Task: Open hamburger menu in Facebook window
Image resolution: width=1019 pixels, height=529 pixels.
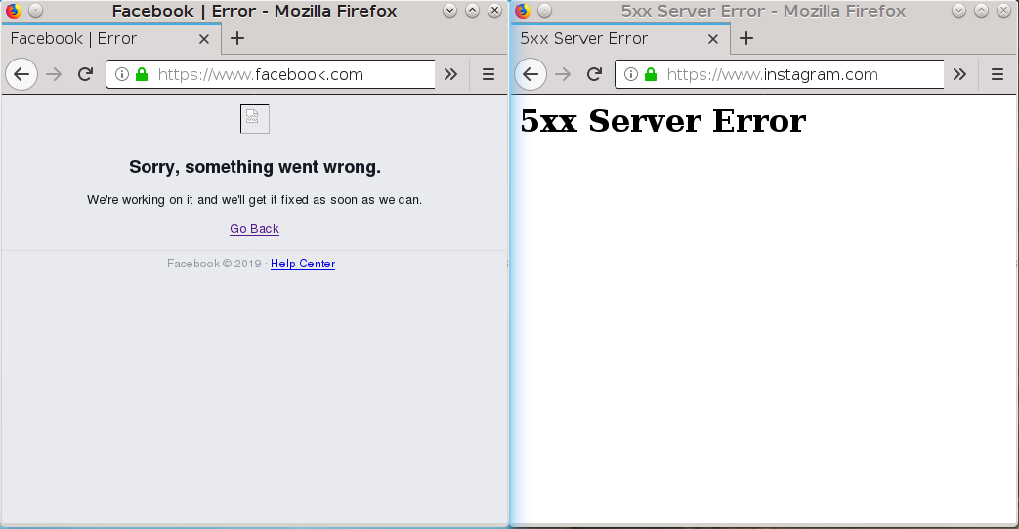Action: [x=488, y=74]
